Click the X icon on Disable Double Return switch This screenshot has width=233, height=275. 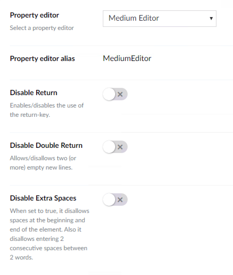[120, 147]
